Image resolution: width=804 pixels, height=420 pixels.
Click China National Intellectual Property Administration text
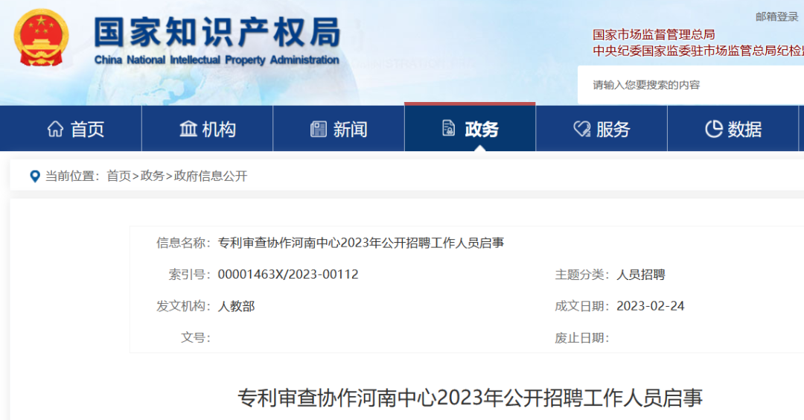[217, 60]
